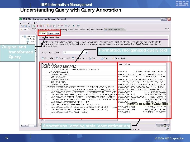
Task: Click the Customize button
Action: tap(78, 58)
